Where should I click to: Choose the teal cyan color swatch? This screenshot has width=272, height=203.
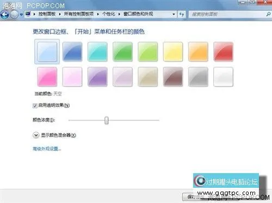97,52
